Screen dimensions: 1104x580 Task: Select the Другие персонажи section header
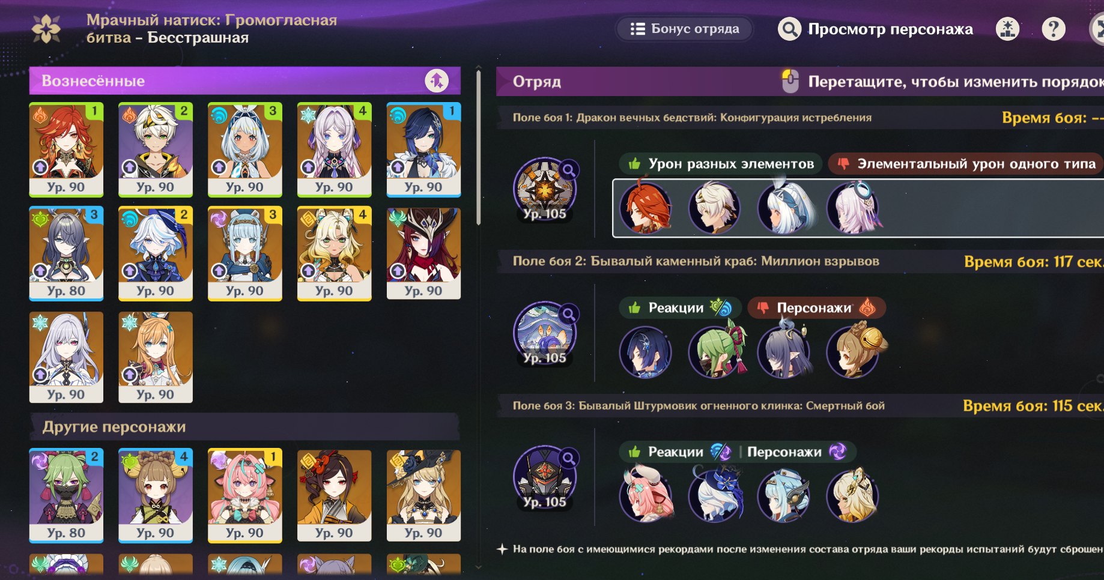pyautogui.click(x=245, y=427)
